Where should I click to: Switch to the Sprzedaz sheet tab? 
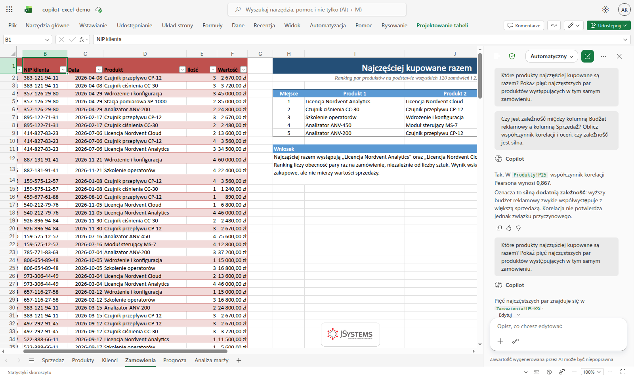[53, 360]
